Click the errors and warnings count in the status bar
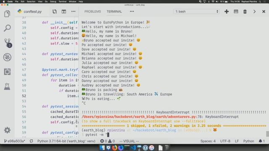This screenshot has width=269, height=151. pyautogui.click(x=108, y=141)
